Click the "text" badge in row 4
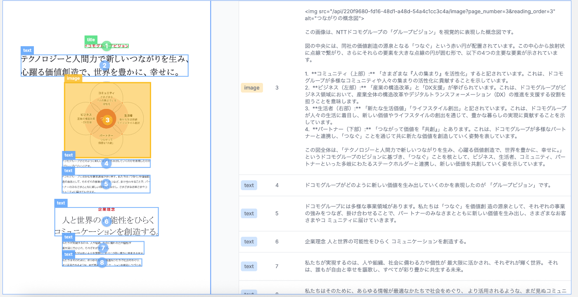Viewport: 578px width, 297px height. (249, 185)
